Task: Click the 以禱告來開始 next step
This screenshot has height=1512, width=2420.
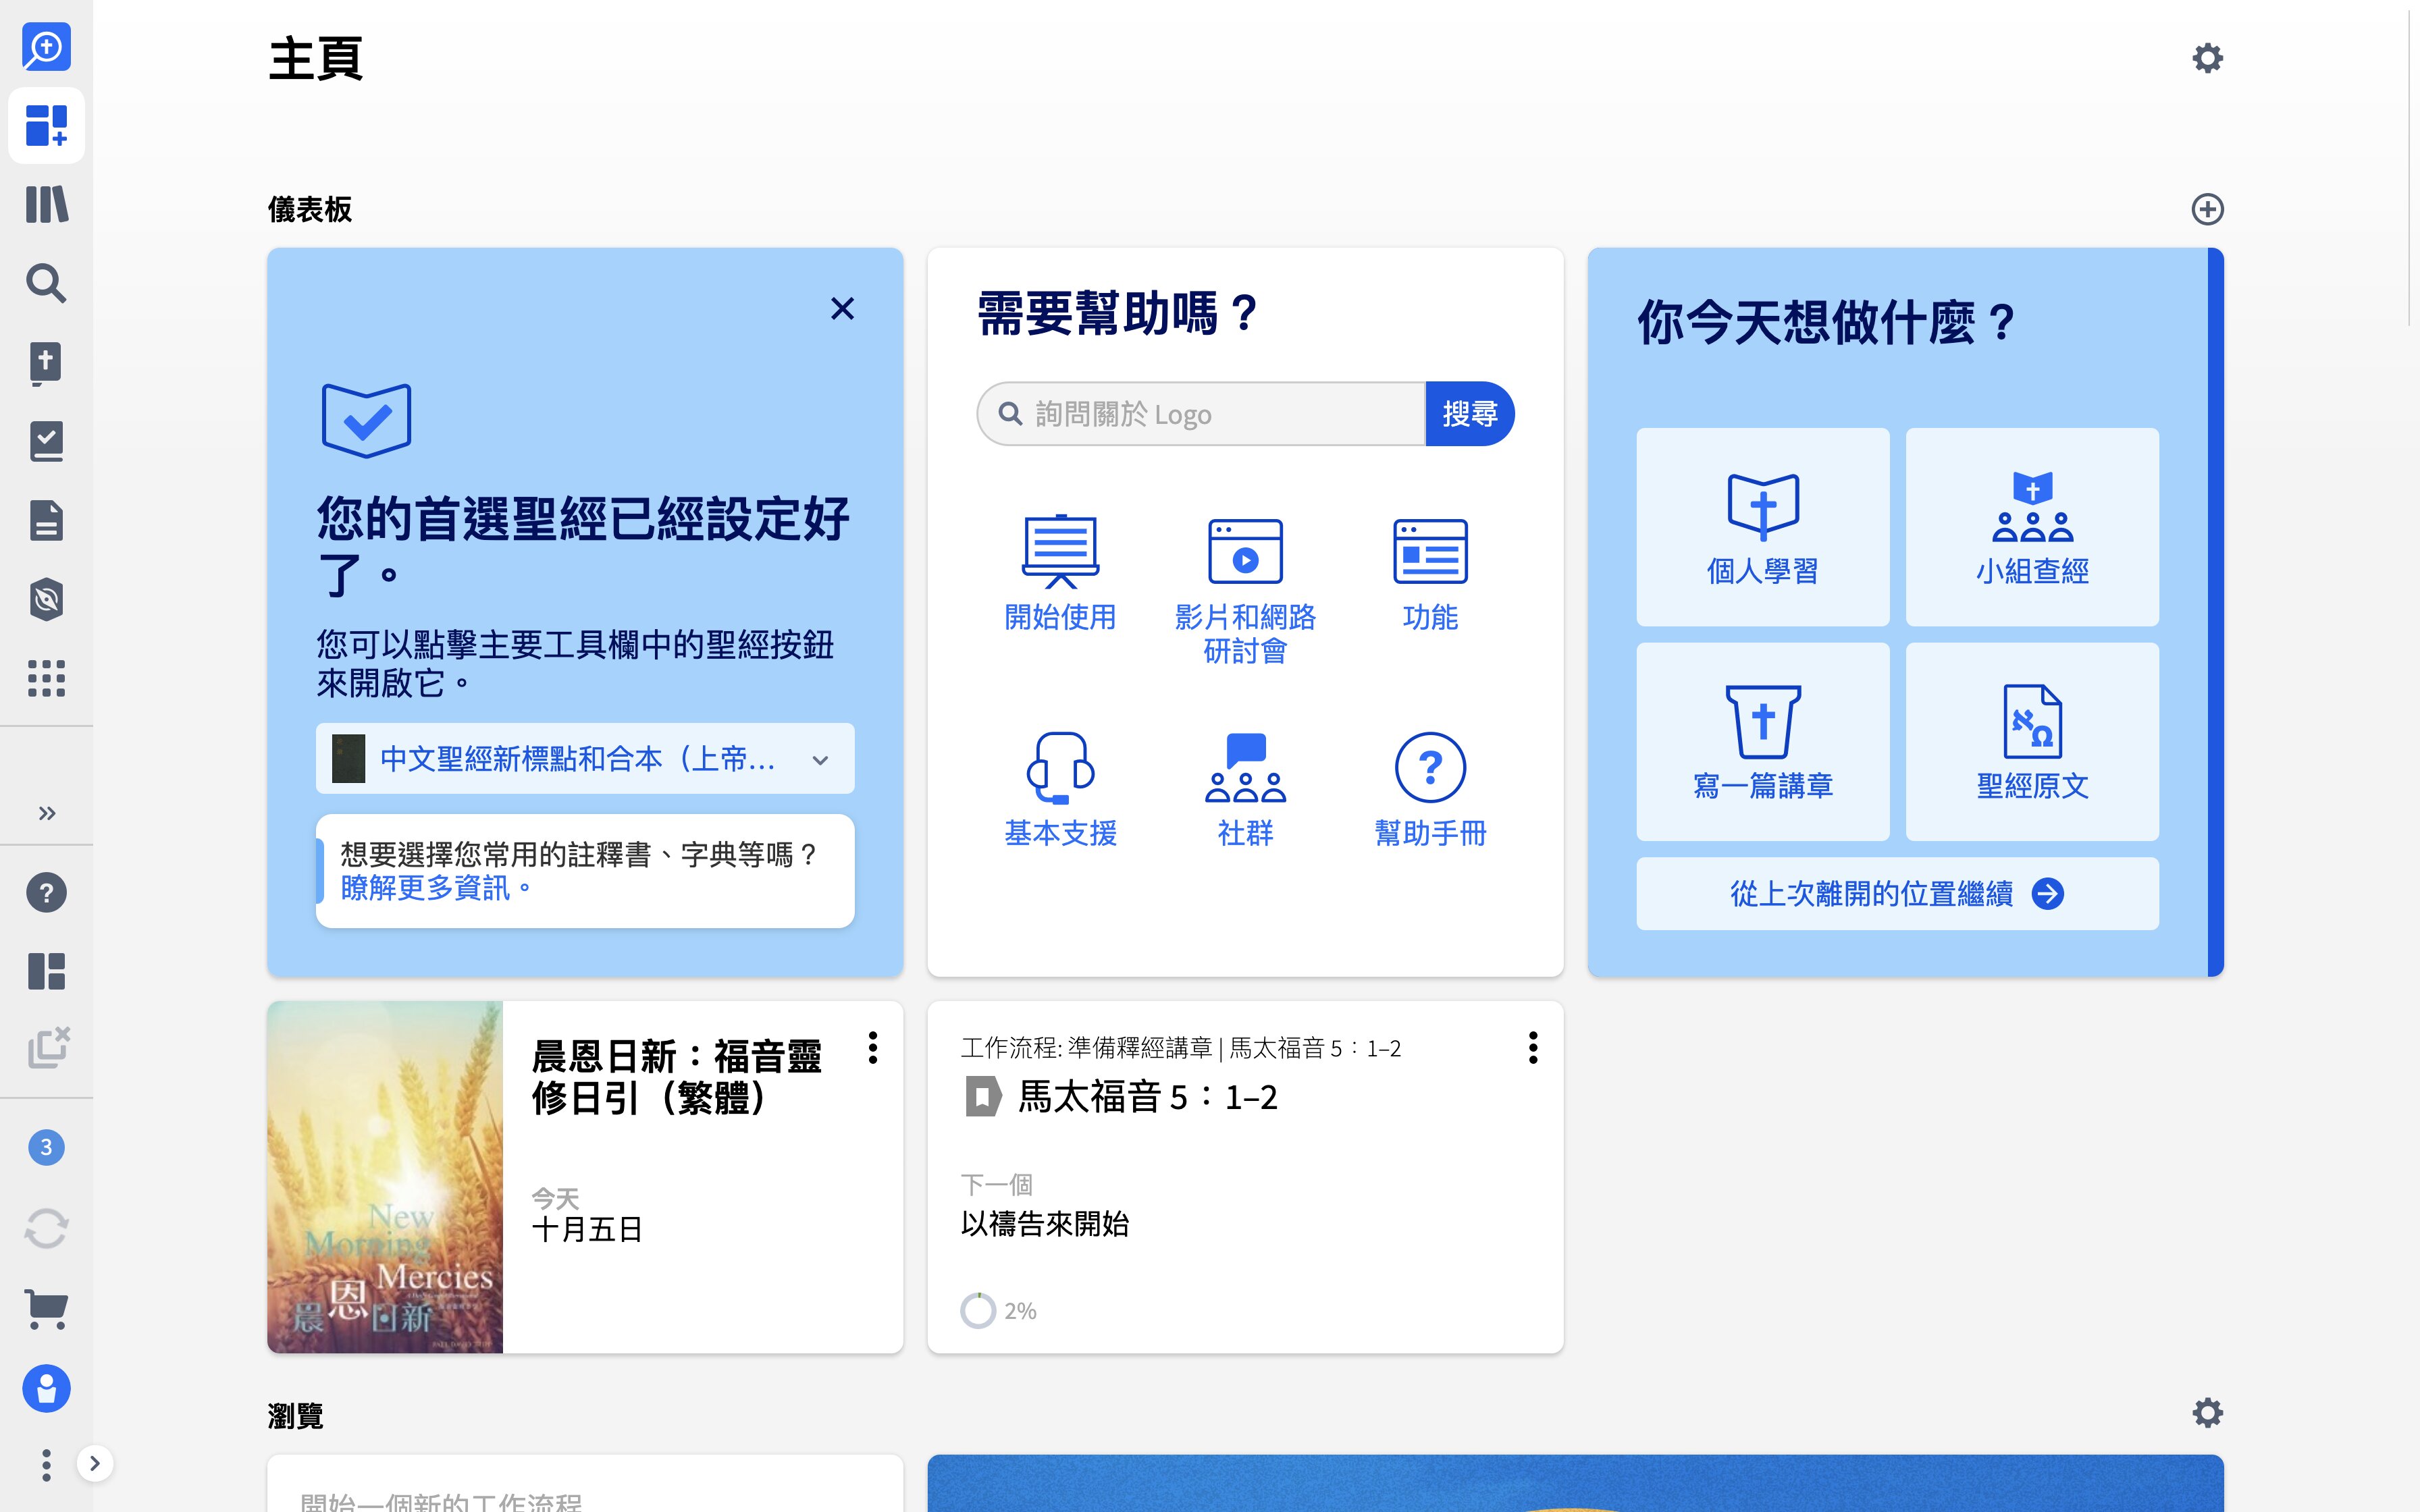Action: point(1045,1224)
